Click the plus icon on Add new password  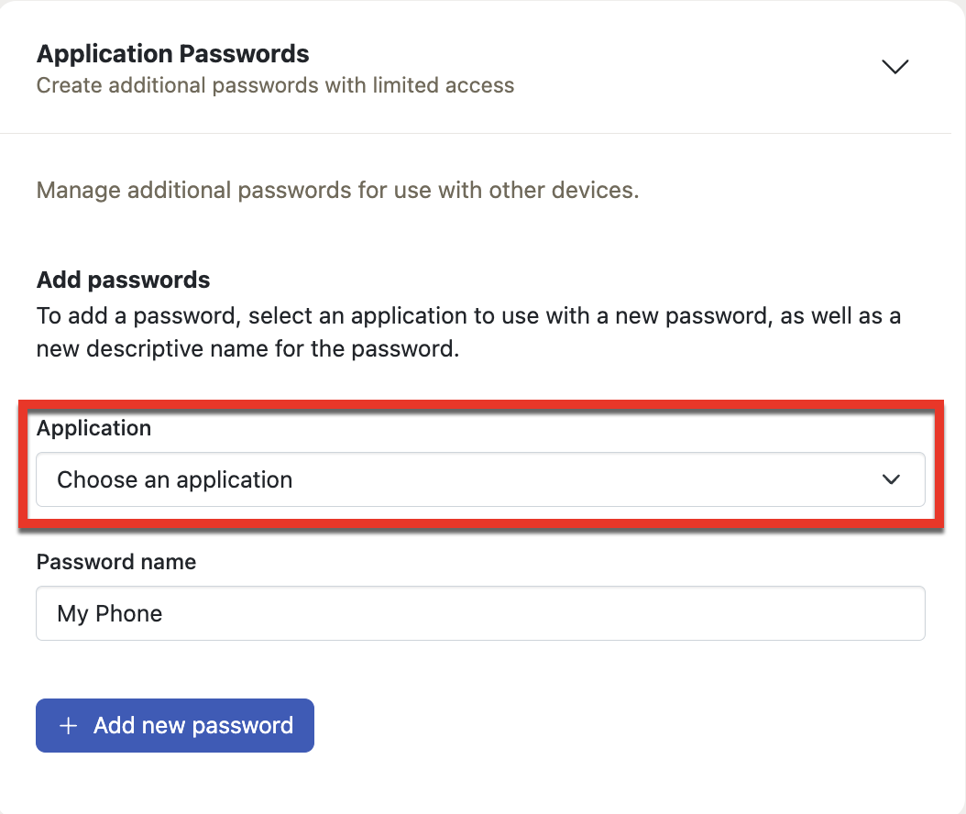tap(67, 725)
